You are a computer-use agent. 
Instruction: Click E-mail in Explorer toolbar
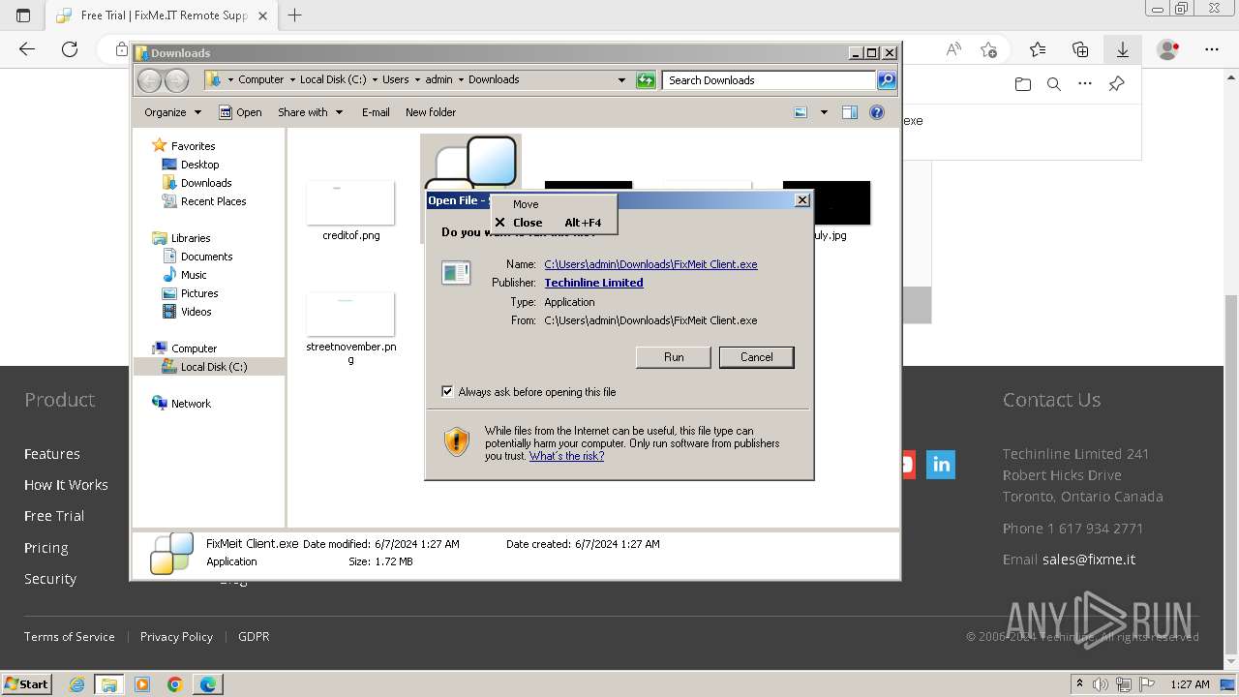(376, 112)
